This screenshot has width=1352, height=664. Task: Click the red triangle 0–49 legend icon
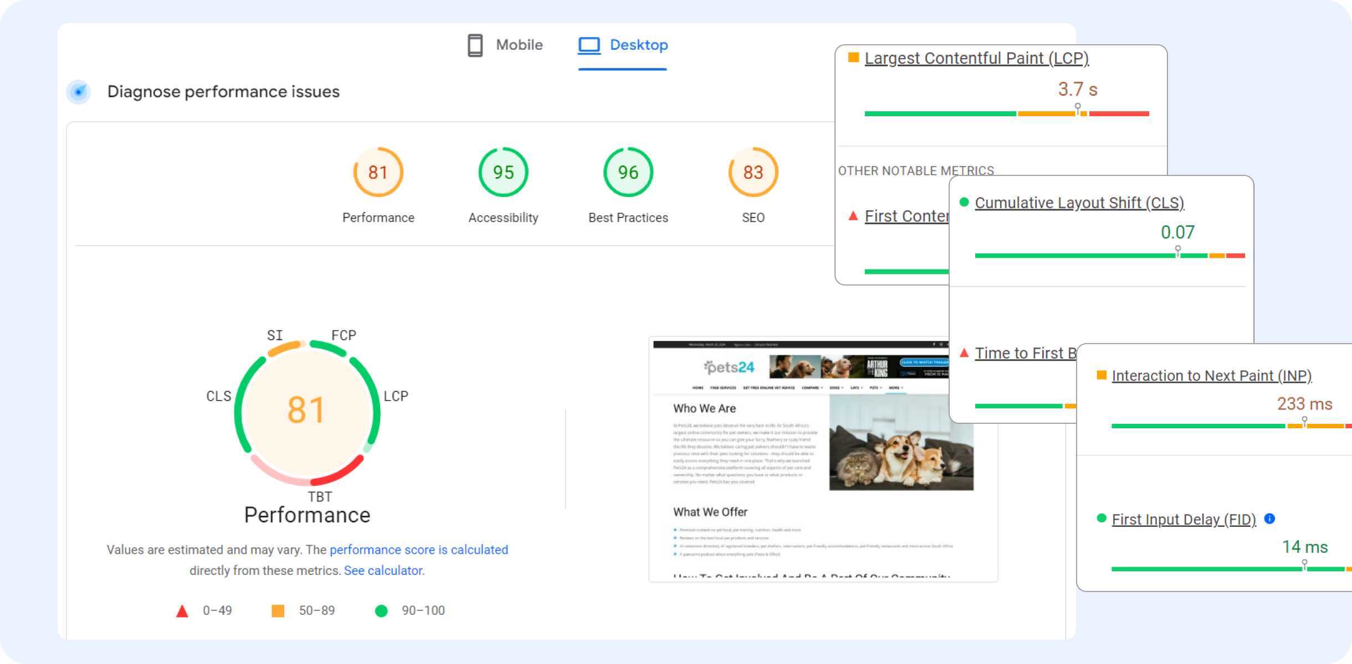point(182,611)
